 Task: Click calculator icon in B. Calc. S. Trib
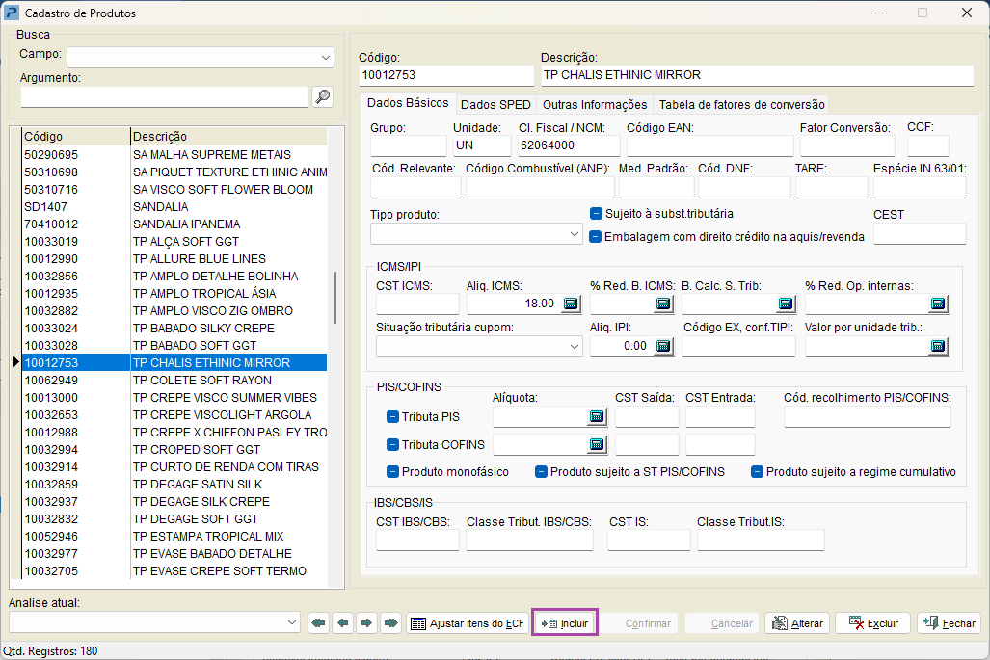(786, 304)
